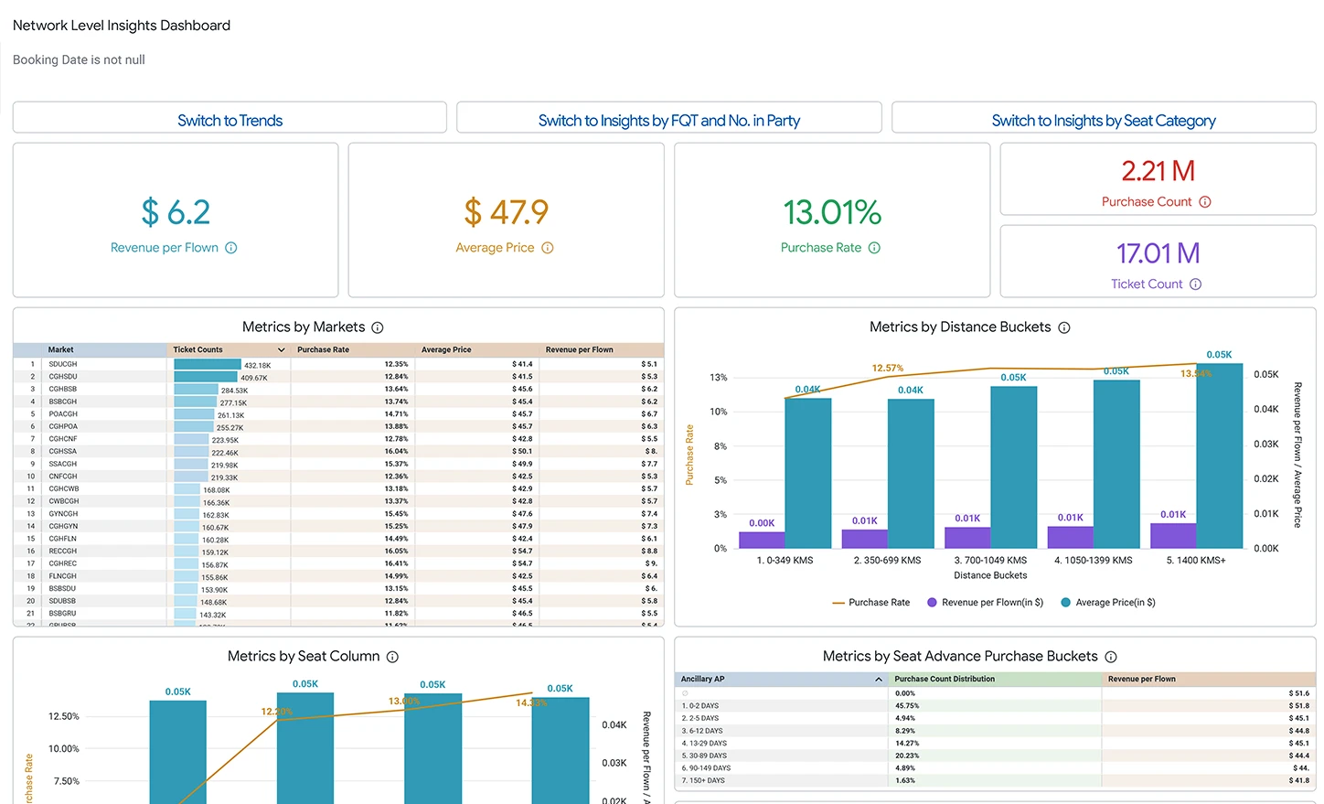Click info icon for Seat Advance Purchase Buckets
Image resolution: width=1324 pixels, height=804 pixels.
click(x=1111, y=657)
